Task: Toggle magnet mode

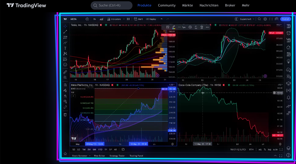Action: [x=65, y=85]
